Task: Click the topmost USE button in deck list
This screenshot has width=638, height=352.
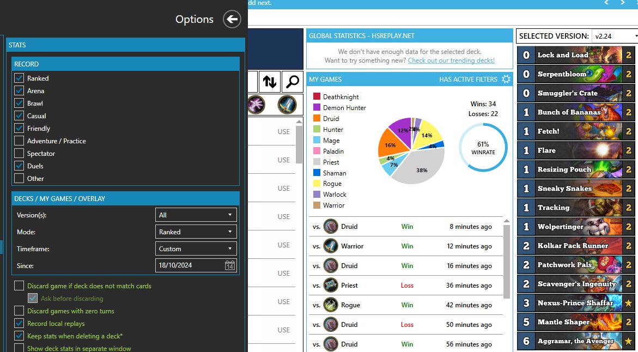Action: point(284,131)
